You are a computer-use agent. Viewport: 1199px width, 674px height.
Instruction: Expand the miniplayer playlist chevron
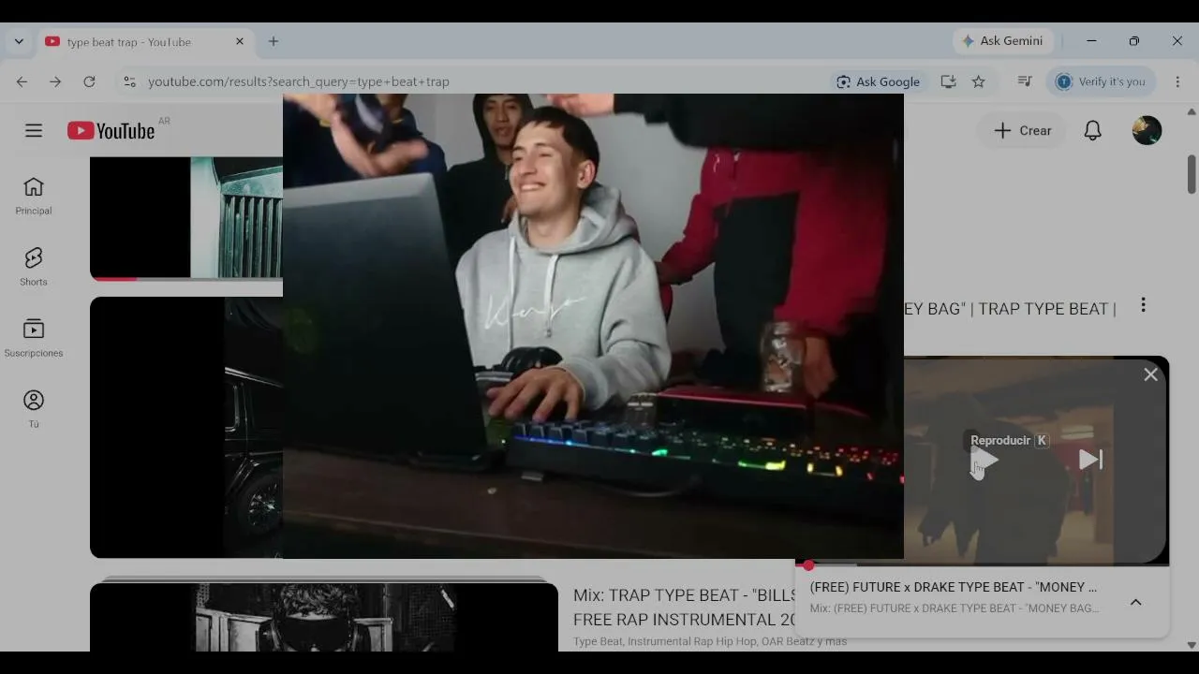[x=1135, y=602]
